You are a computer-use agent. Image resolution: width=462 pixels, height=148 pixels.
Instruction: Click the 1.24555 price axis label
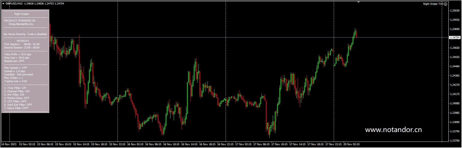coord(455,57)
